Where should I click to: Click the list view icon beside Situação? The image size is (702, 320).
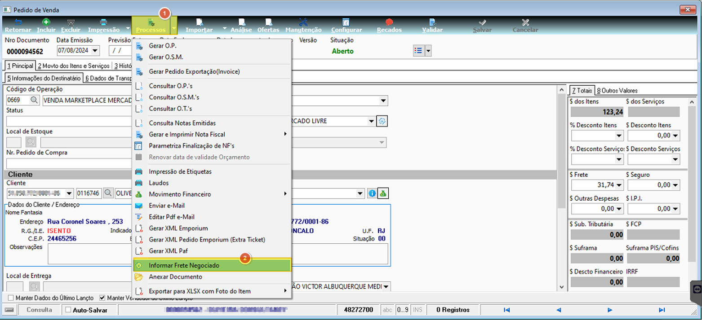418,51
